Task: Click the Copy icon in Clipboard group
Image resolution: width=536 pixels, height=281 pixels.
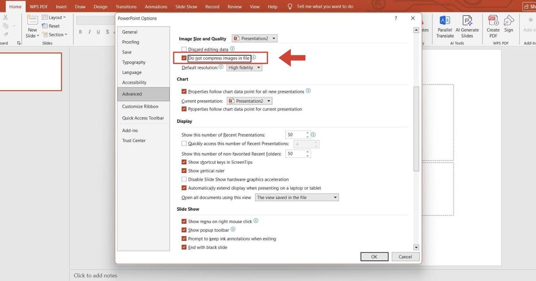Action: [5, 26]
